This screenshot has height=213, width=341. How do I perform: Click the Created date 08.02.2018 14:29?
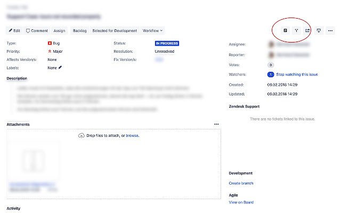(282, 85)
